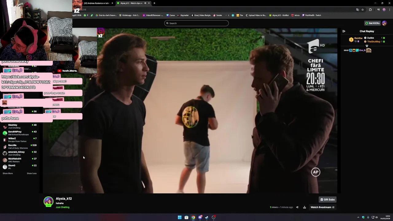Screen dimensions: 393x221
Task: Collapse the Chat Replay panel
Action: [x=344, y=31]
